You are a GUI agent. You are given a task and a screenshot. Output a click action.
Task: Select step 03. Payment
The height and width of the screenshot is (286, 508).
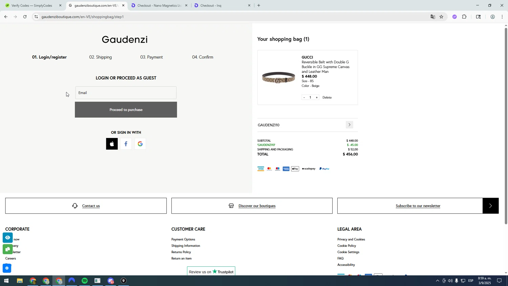point(152,57)
